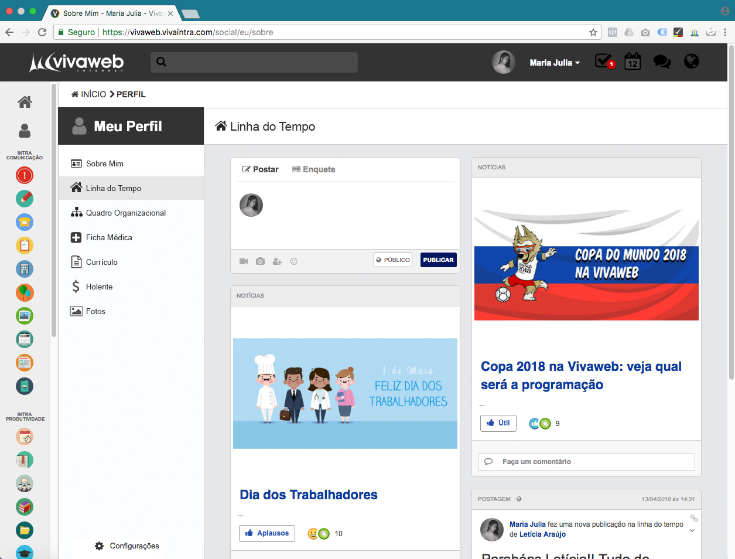735x559 pixels.
Task: Click the home icon in left sidebar
Action: click(25, 102)
